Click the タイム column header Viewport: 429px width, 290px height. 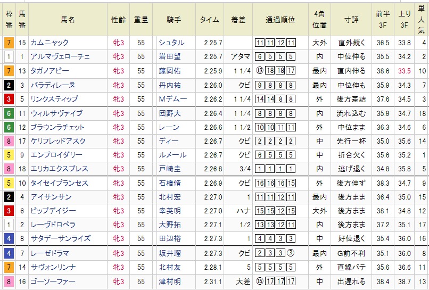(x=210, y=20)
